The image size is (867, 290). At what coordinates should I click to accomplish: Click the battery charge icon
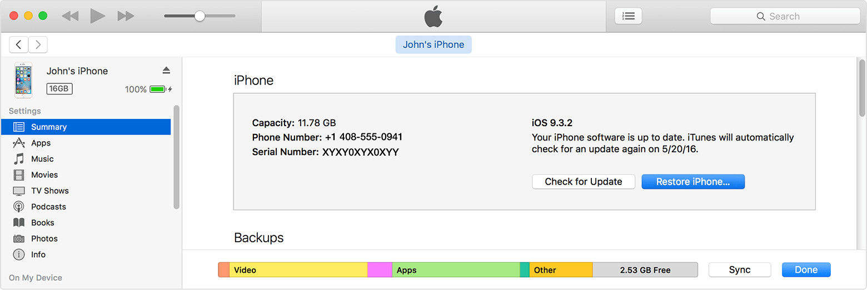click(158, 89)
